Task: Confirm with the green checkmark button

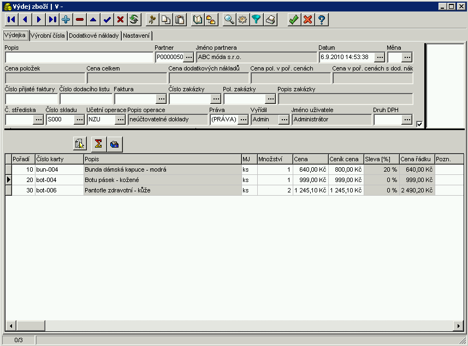Action: (294, 20)
